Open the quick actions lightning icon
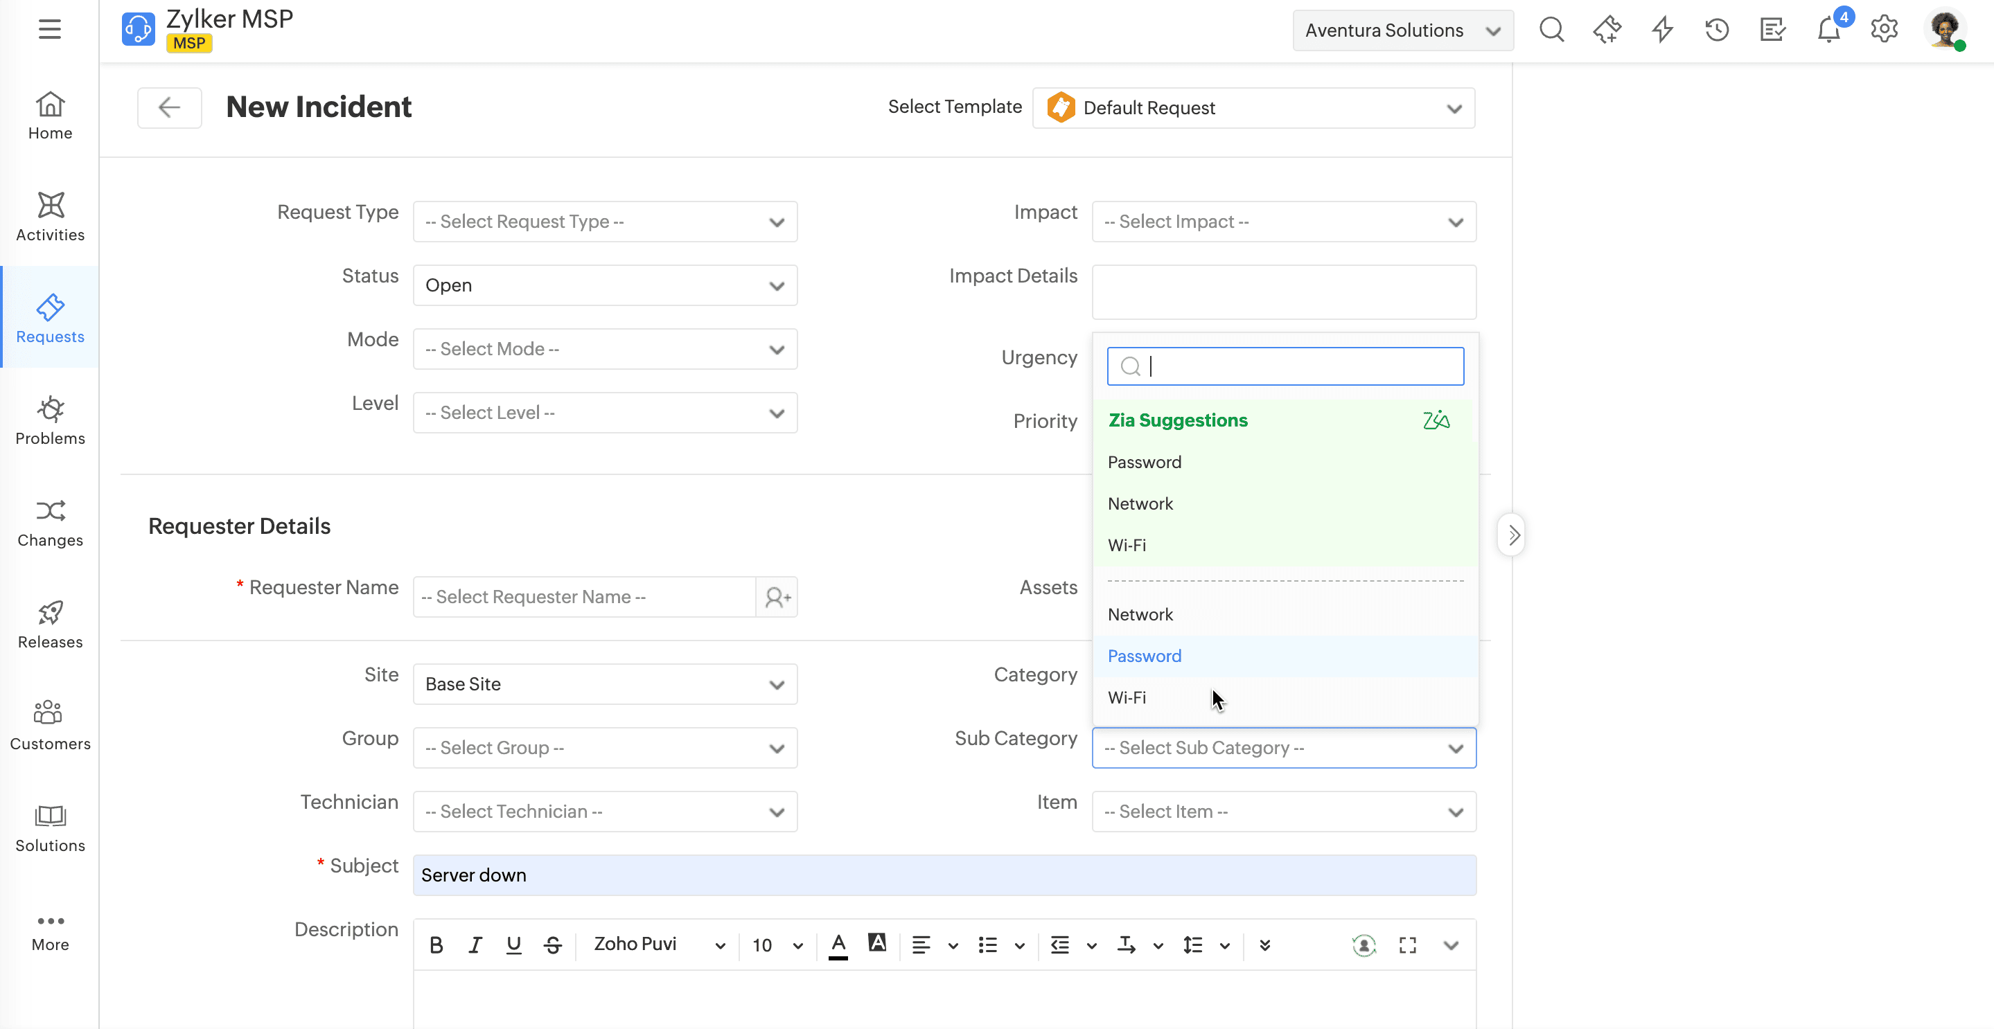 (1662, 30)
